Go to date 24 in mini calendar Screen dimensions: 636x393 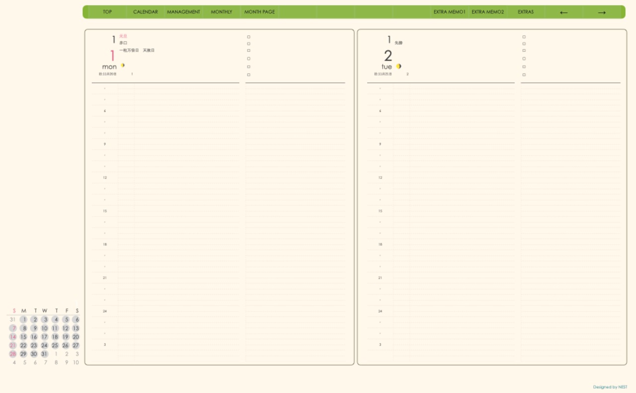[44, 345]
